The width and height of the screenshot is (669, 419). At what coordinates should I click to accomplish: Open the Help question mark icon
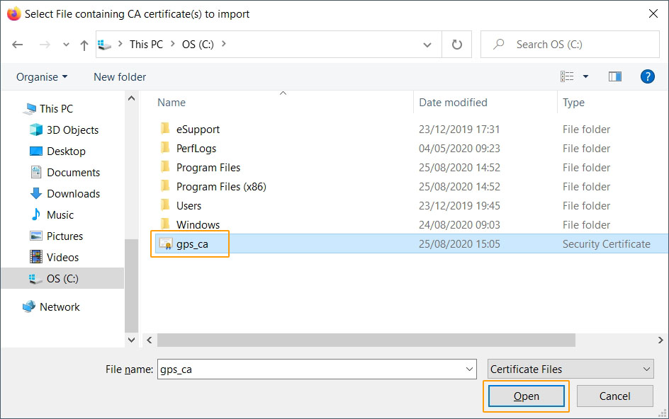647,76
